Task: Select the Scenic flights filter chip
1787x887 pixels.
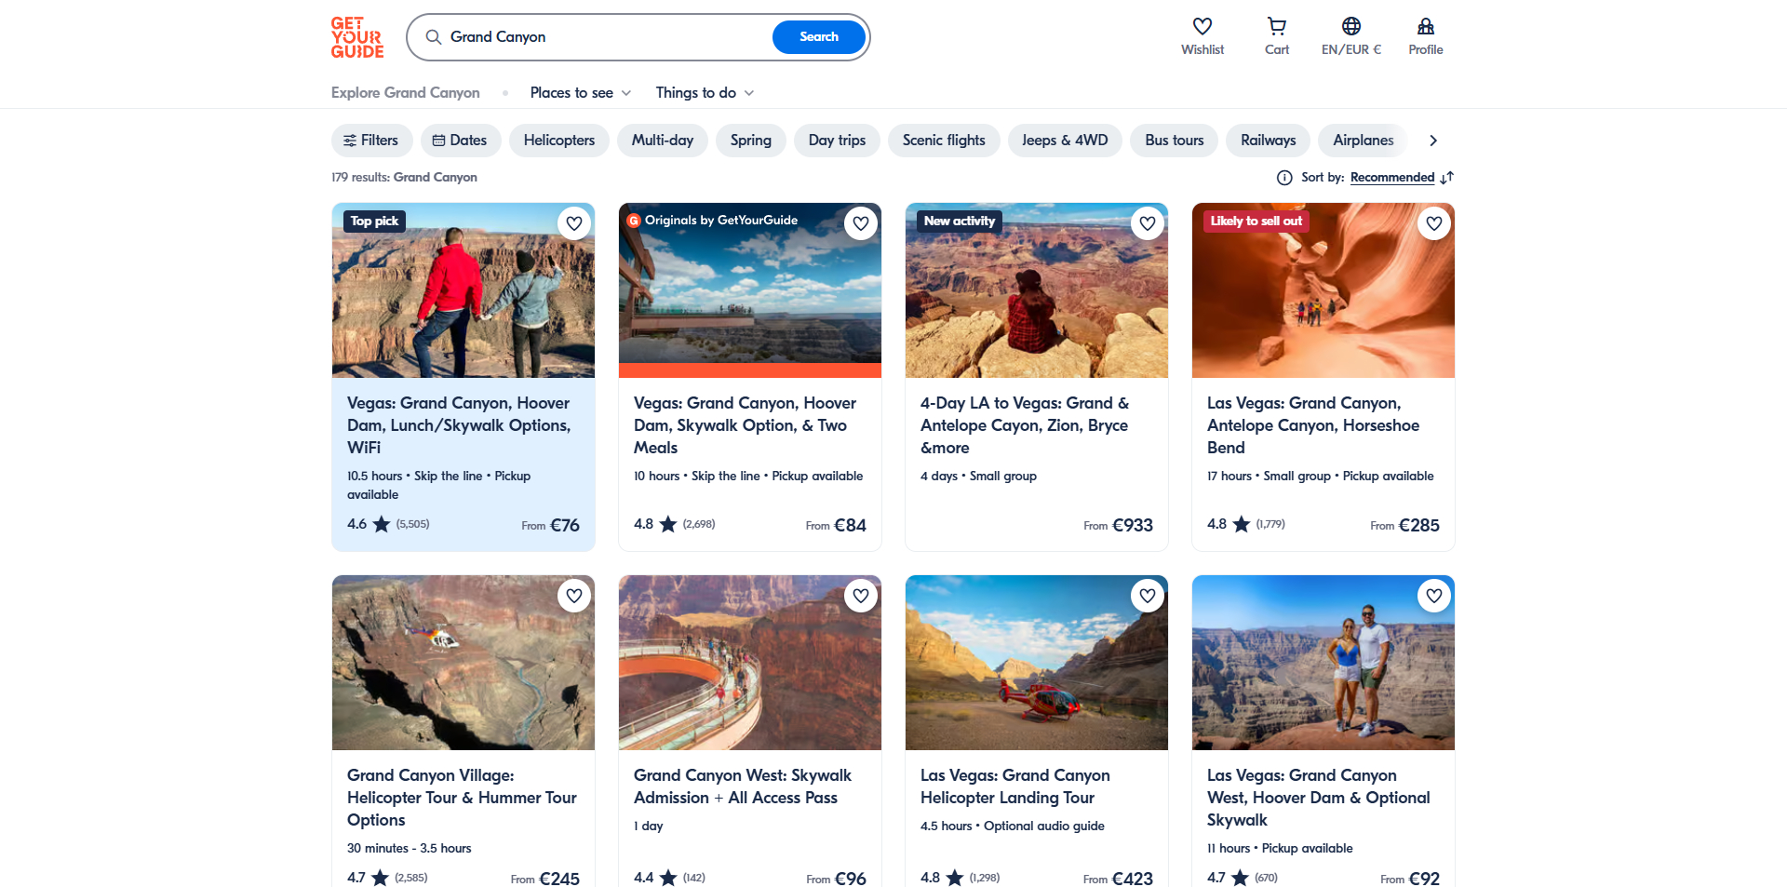Action: coord(943,141)
